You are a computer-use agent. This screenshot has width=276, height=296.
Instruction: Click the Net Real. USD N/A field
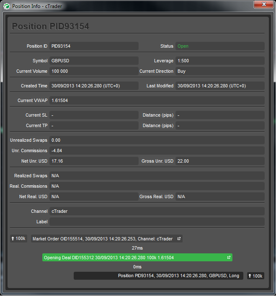point(94,196)
